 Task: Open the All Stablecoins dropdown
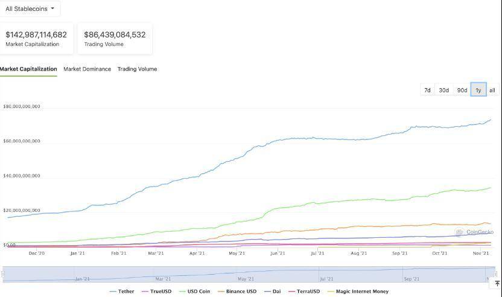tap(30, 8)
